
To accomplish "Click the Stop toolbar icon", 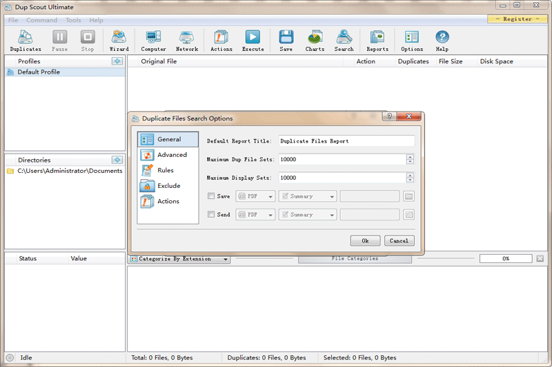I will coord(88,41).
